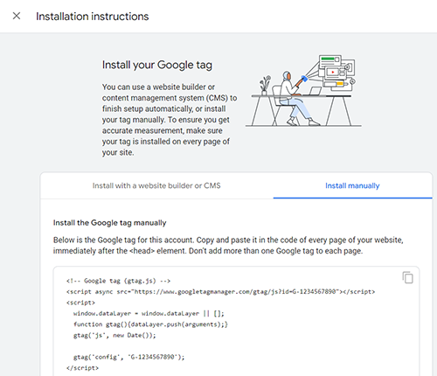Switch to Install manually tab
The image size is (437, 376).
tap(352, 185)
